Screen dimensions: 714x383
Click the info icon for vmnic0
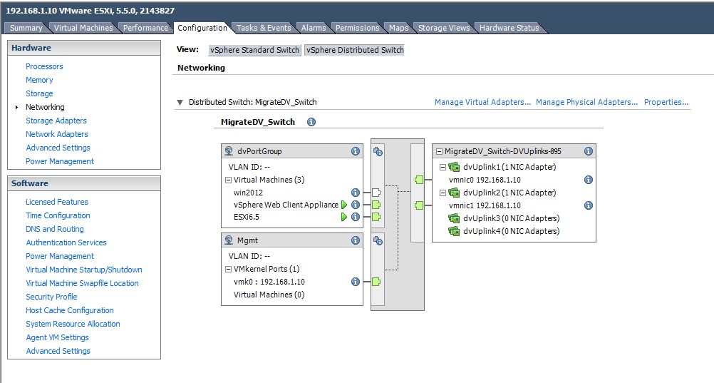(x=589, y=180)
